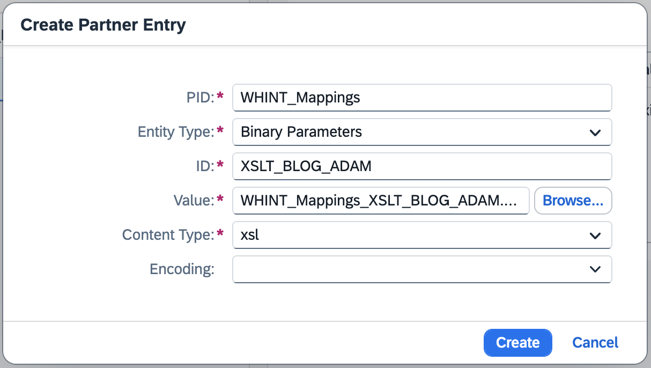This screenshot has height=368, width=651.
Task: Focus the ID field with XSLT_BLOG_ADAM
Action: [422, 166]
